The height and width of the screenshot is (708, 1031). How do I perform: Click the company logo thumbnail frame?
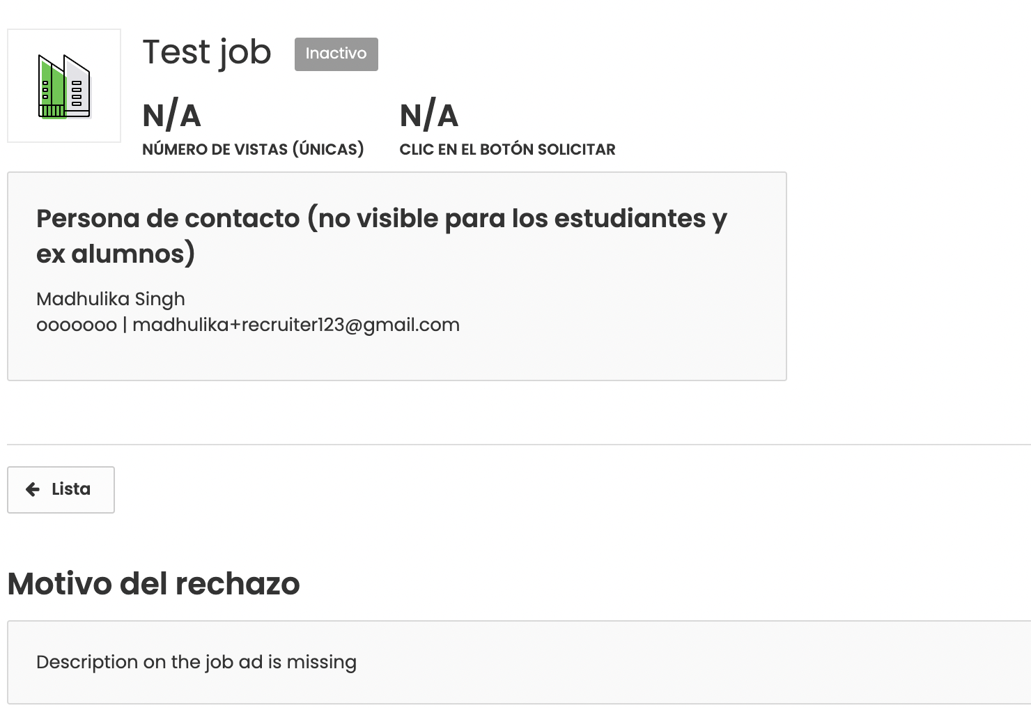[64, 86]
